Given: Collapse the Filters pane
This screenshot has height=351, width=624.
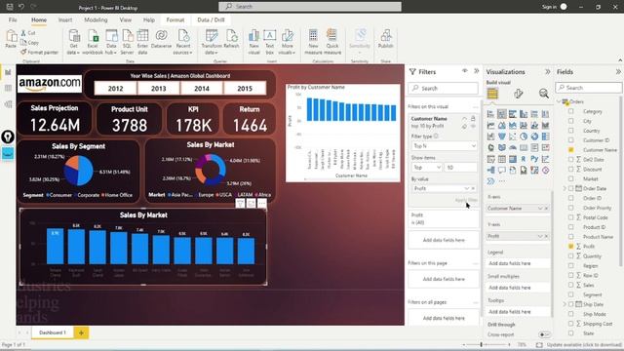Looking at the screenshot, I should pos(477,71).
